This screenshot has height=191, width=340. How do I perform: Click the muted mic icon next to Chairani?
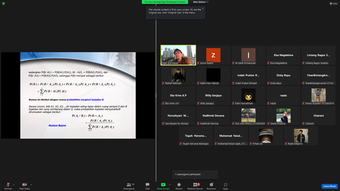click(x=303, y=124)
